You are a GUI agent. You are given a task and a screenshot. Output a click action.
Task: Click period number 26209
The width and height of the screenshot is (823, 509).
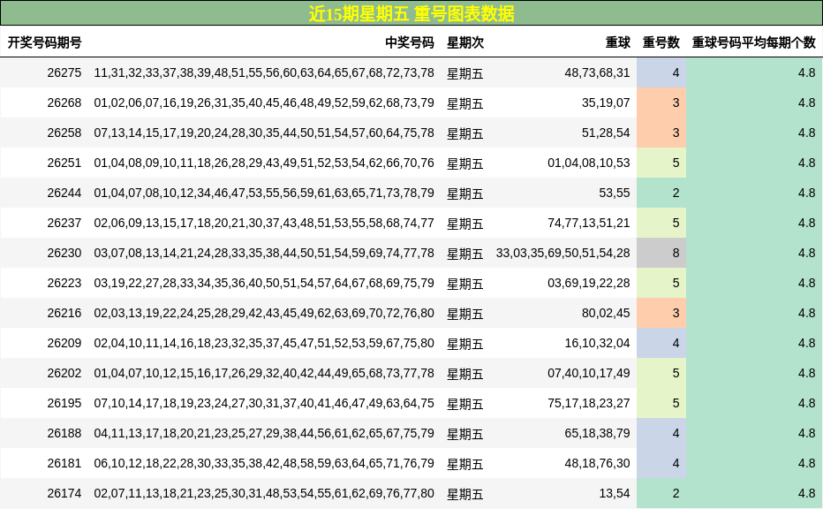coord(64,343)
